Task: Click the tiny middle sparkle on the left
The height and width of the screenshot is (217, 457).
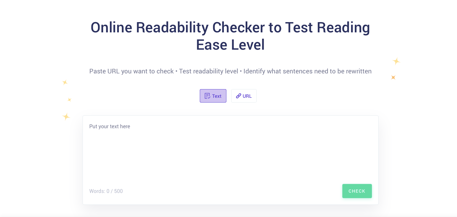Action: pyautogui.click(x=69, y=100)
